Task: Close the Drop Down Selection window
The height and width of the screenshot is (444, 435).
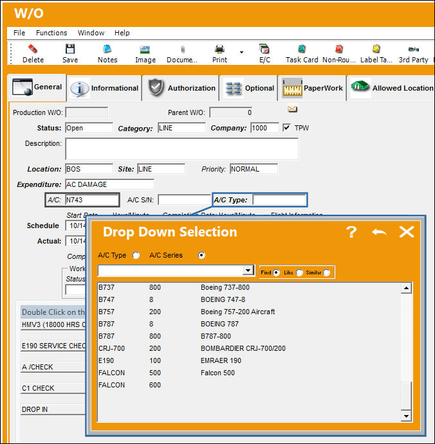Action: 407,232
